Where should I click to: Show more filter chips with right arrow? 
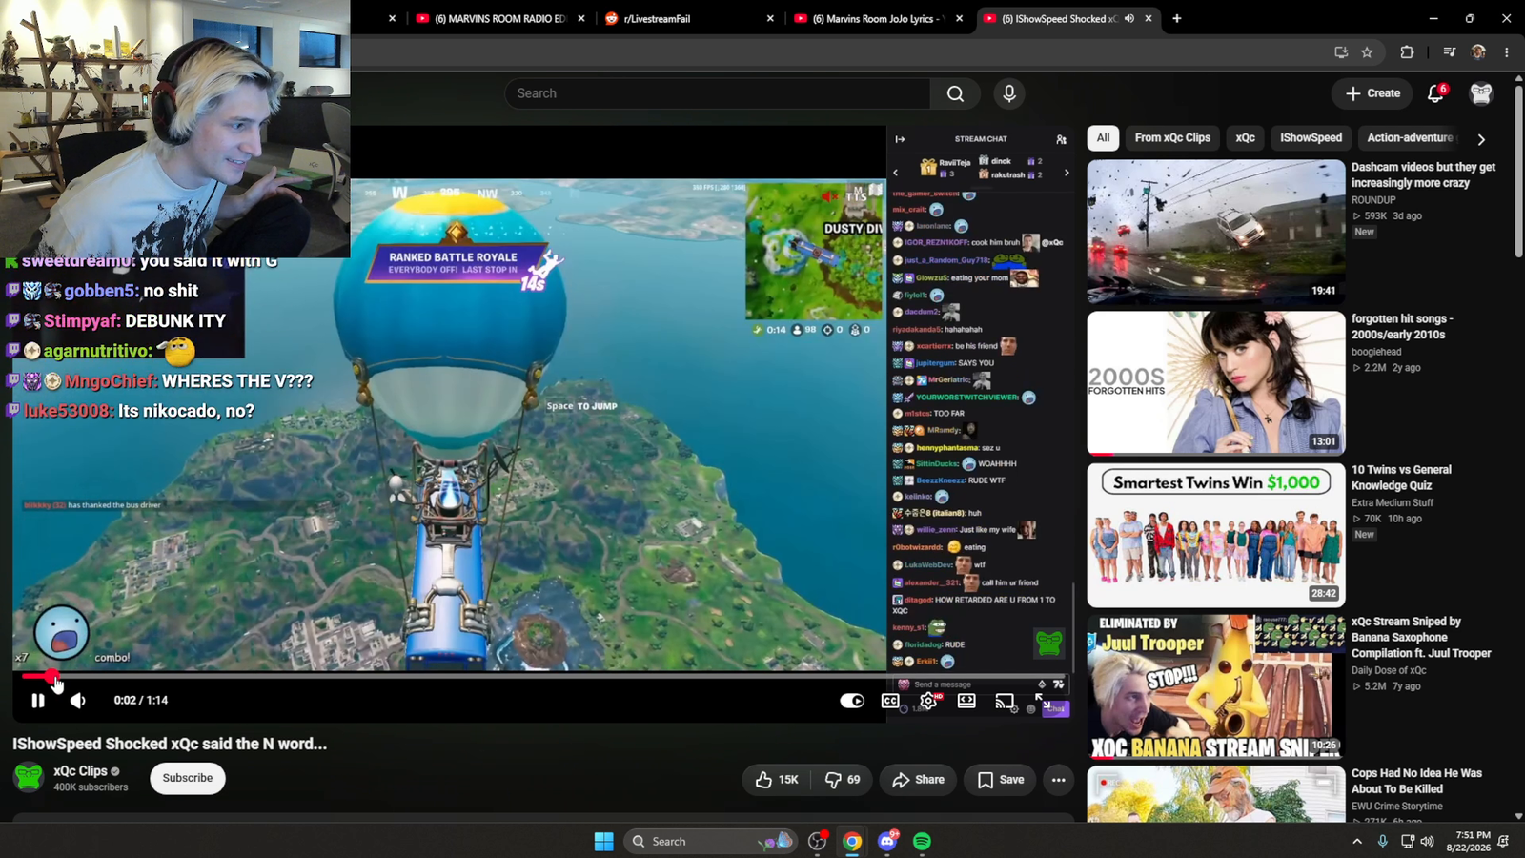[1481, 139]
